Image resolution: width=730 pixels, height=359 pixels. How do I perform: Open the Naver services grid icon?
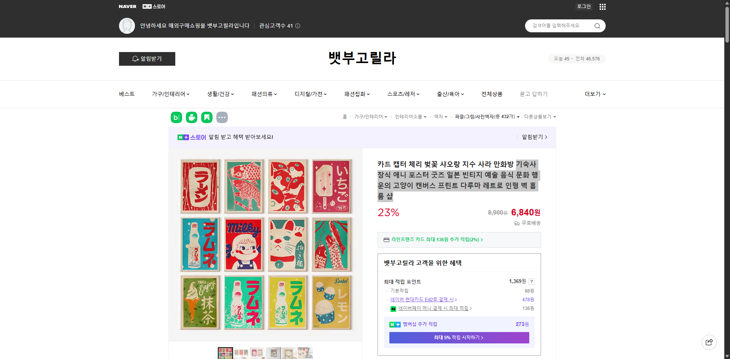602,6
